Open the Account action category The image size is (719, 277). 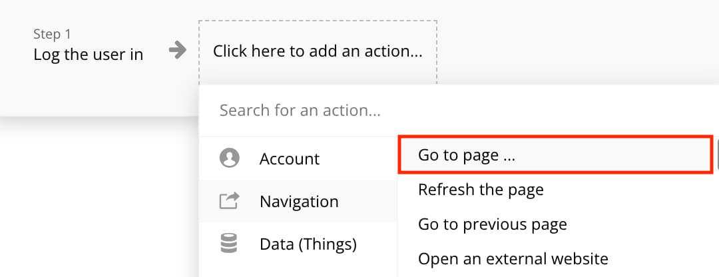coord(298,158)
